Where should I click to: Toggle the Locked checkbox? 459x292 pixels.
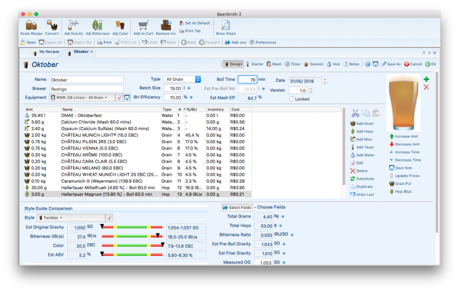(291, 99)
